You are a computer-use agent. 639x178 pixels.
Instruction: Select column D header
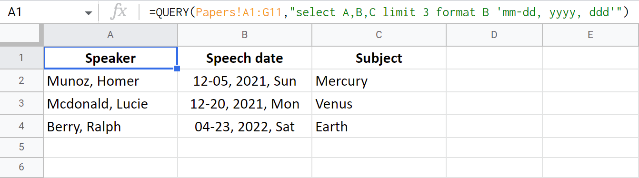pos(494,35)
